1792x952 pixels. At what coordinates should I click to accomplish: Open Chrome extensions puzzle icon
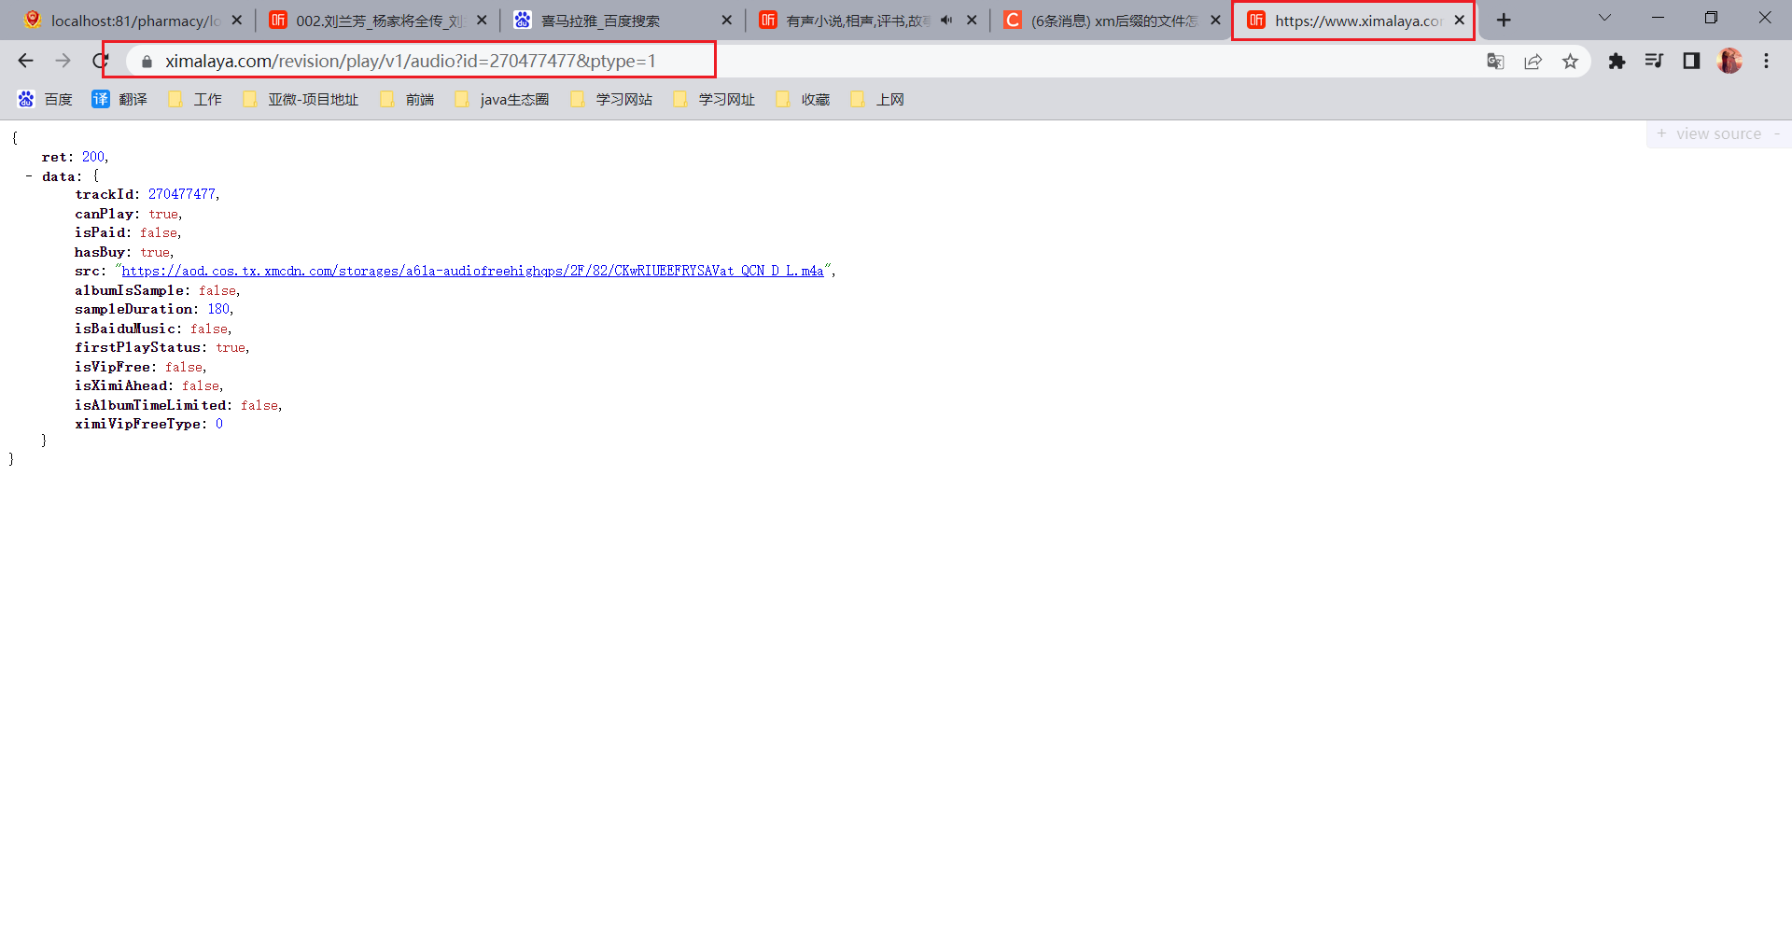(1617, 62)
